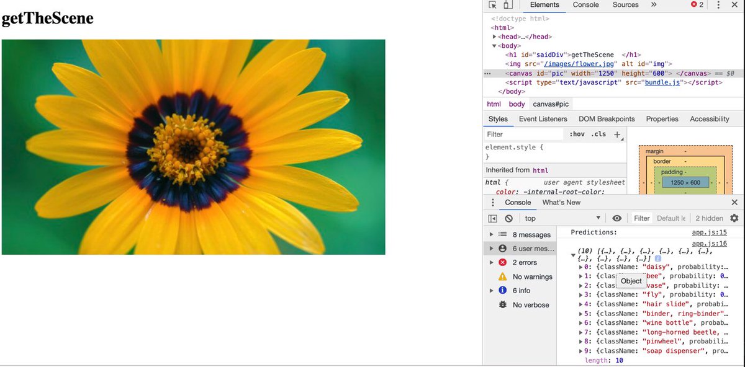Clear the console with the ban icon
This screenshot has width=745, height=367.
(508, 218)
